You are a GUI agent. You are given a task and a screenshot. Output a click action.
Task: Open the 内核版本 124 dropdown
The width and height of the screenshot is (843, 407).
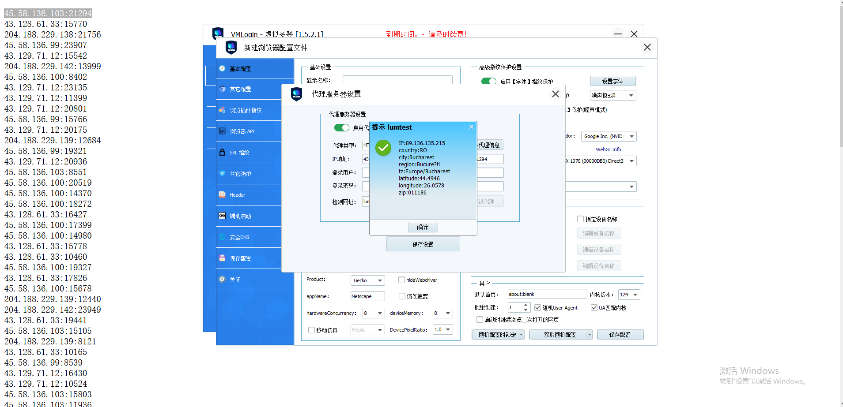pos(629,295)
